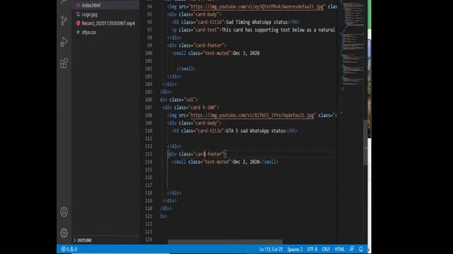Click the 'card h-100' class value
Screen dimensions: 453x254
(x=203, y=107)
